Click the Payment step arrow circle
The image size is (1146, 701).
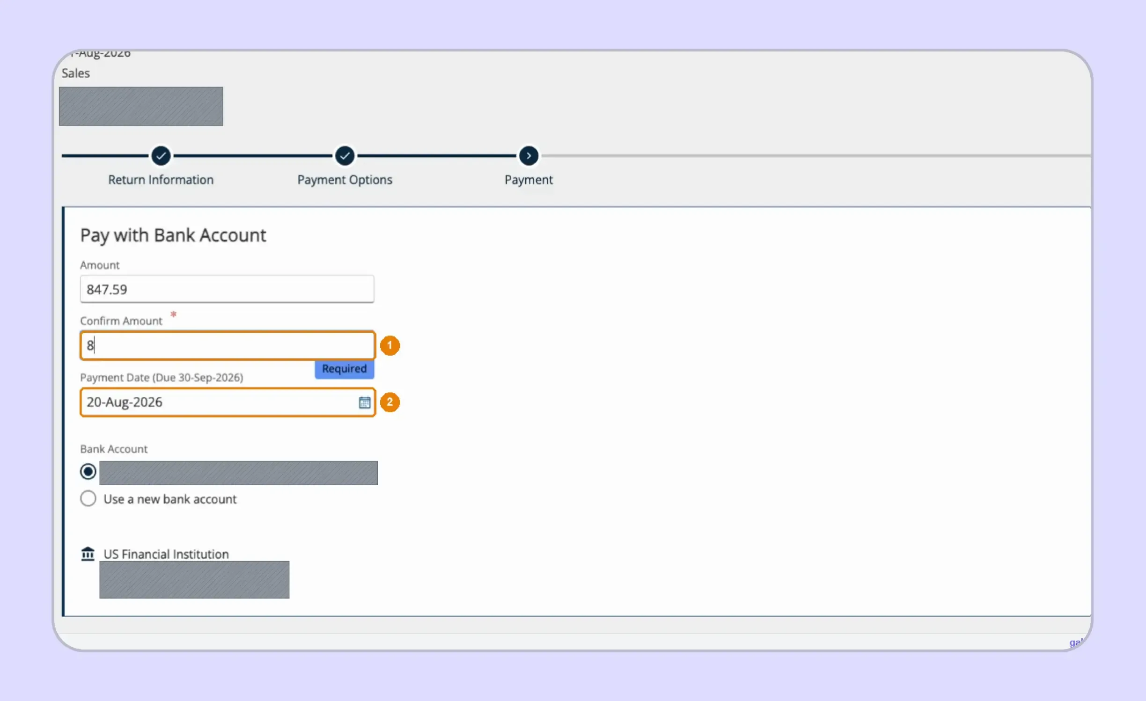coord(529,156)
